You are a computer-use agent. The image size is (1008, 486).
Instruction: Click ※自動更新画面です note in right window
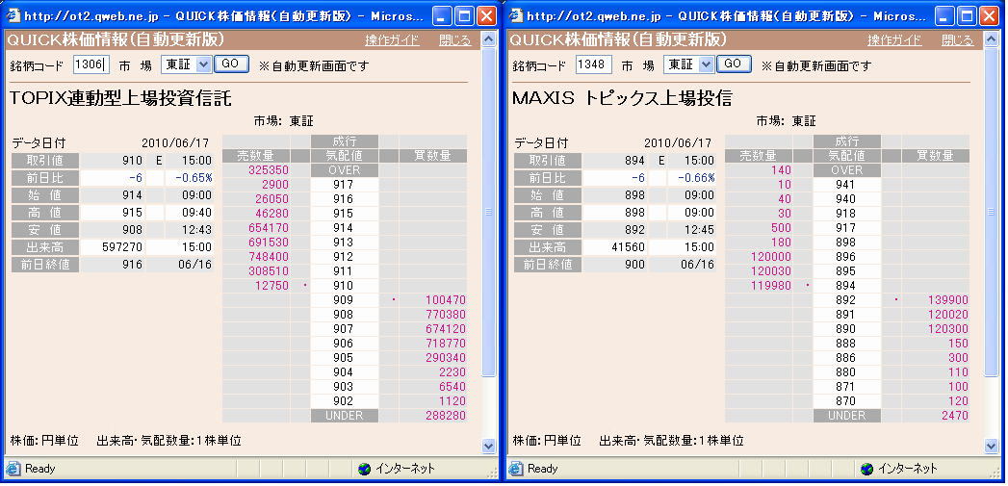816,65
